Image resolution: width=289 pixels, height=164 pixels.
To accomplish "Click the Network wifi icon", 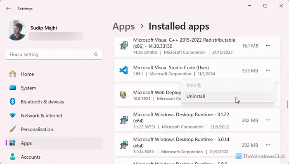I will pos(12,115).
